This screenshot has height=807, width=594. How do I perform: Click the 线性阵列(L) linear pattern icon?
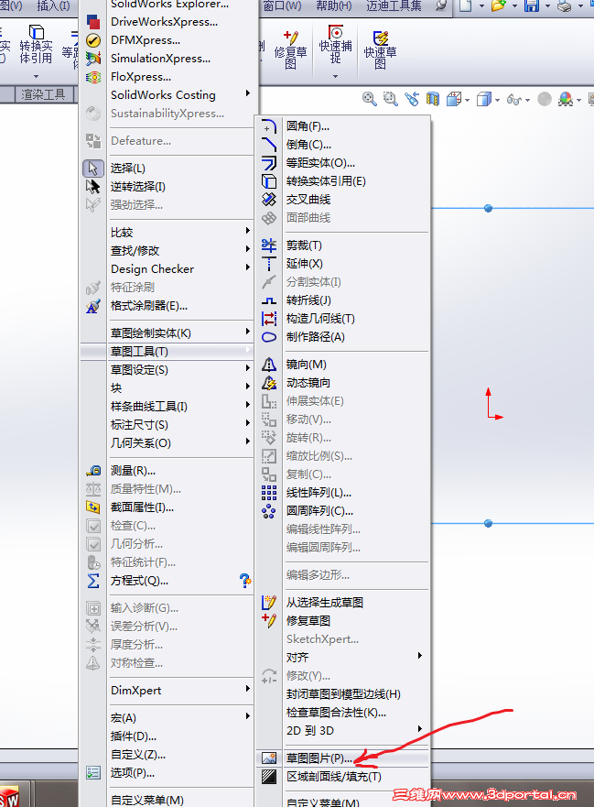[x=268, y=493]
